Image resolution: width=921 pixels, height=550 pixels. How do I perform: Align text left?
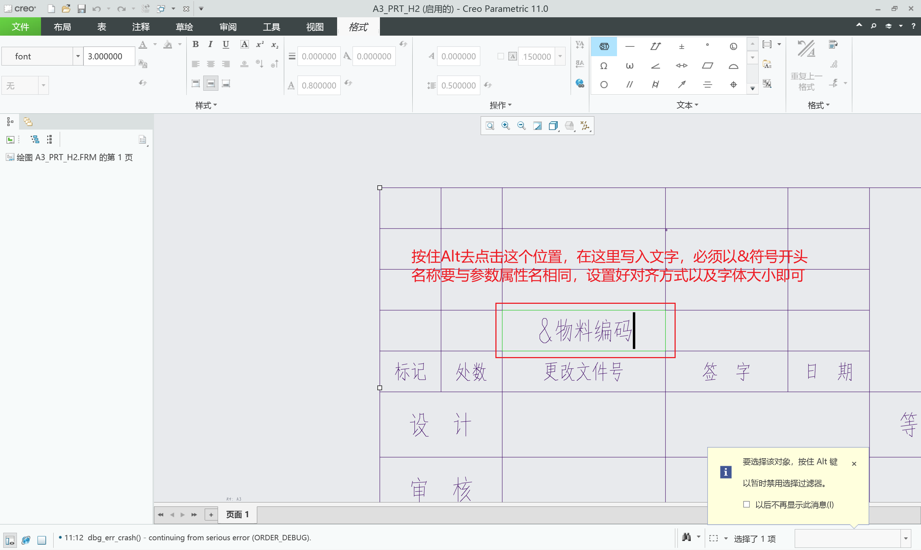coord(195,64)
